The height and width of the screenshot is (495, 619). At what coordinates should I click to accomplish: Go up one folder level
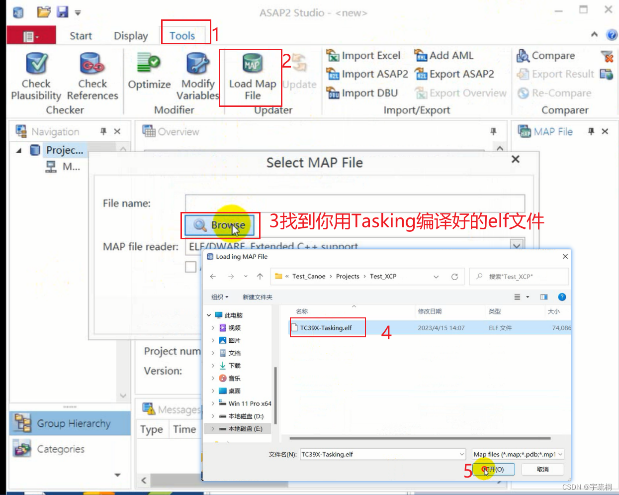pyautogui.click(x=260, y=277)
